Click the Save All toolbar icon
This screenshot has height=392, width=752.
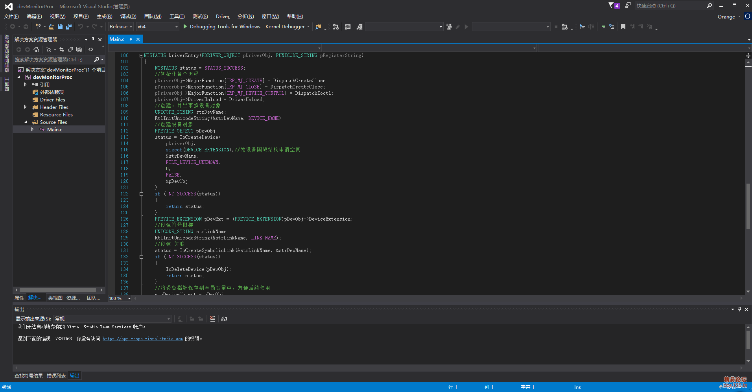tap(69, 27)
